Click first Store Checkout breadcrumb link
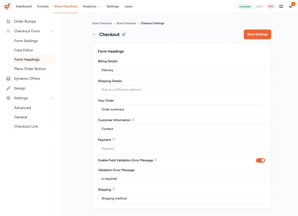 pyautogui.click(x=102, y=23)
